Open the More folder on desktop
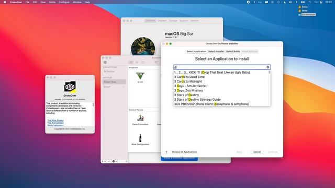 click(303, 10)
